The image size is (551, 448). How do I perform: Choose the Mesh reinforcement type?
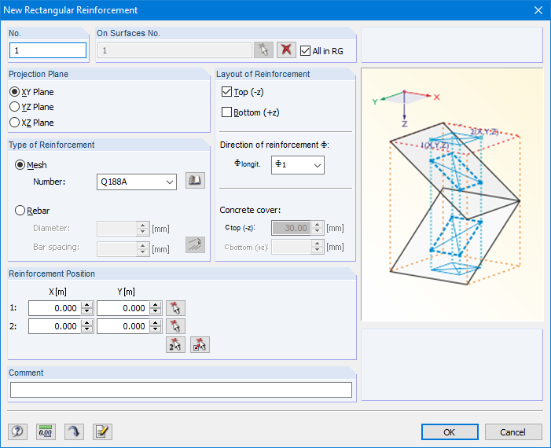click(x=20, y=165)
